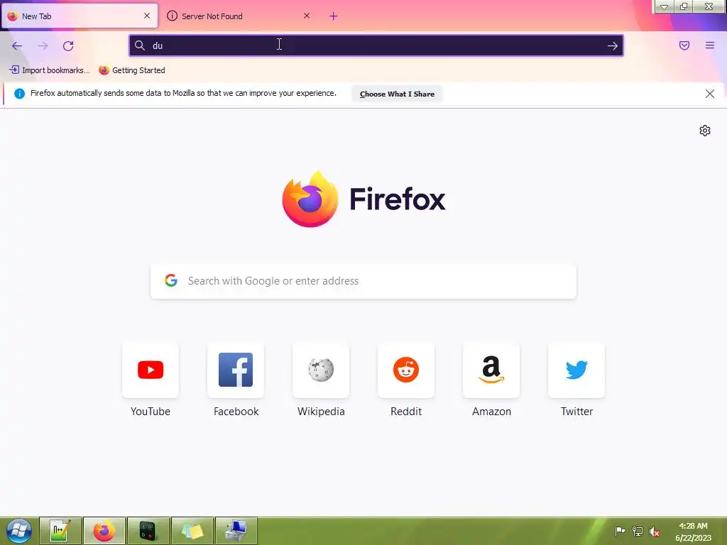Dismiss the data sharing notification bar

[709, 94]
